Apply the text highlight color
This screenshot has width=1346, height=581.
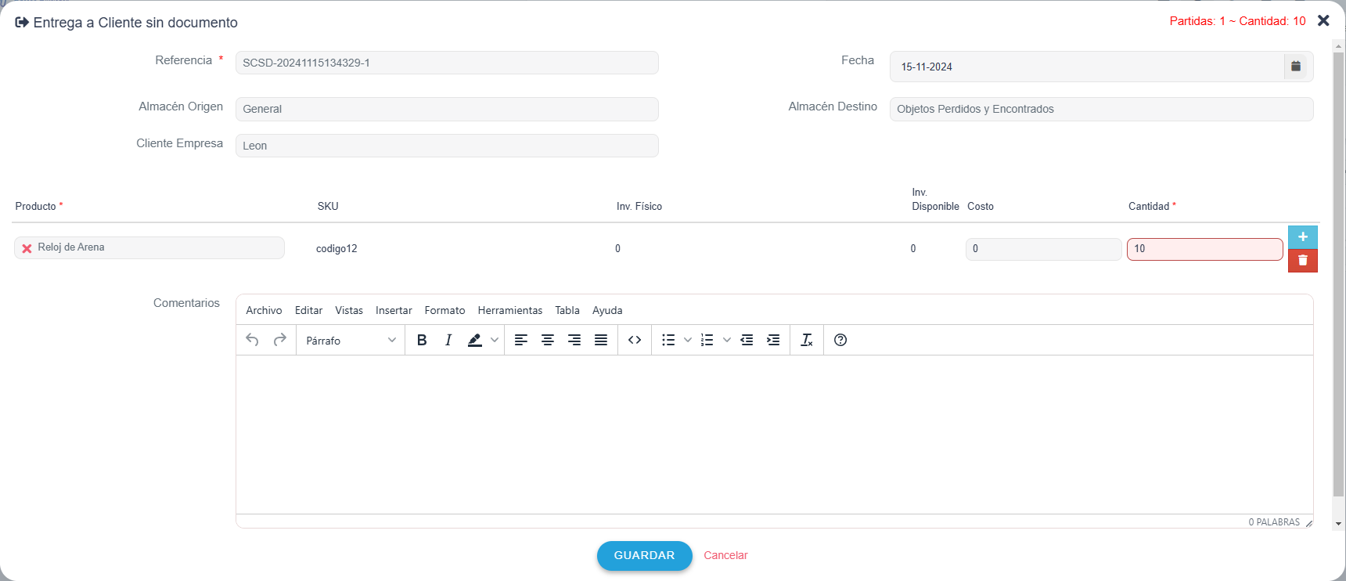coord(474,340)
